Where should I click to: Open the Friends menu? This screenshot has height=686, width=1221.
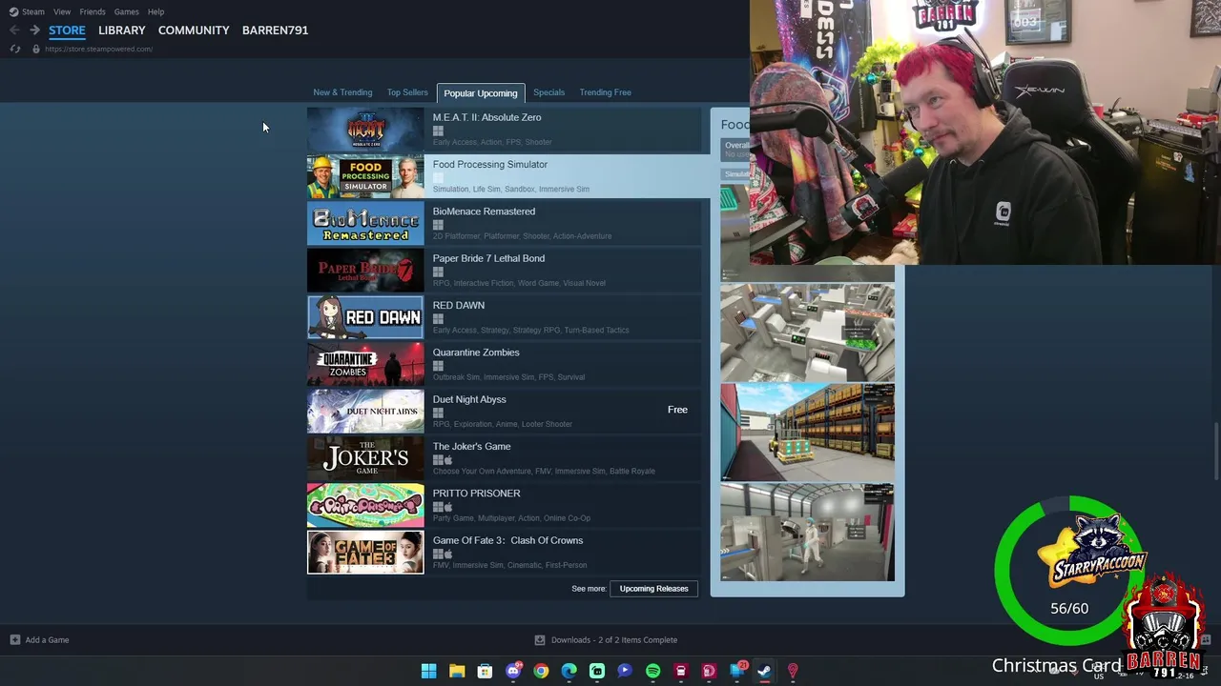(93, 11)
